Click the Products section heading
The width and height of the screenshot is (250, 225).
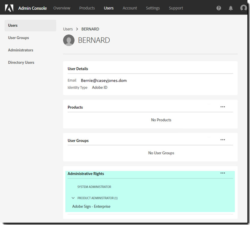click(75, 107)
